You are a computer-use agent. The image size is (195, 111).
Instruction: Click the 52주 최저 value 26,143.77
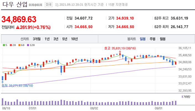pyautogui.click(x=179, y=27)
